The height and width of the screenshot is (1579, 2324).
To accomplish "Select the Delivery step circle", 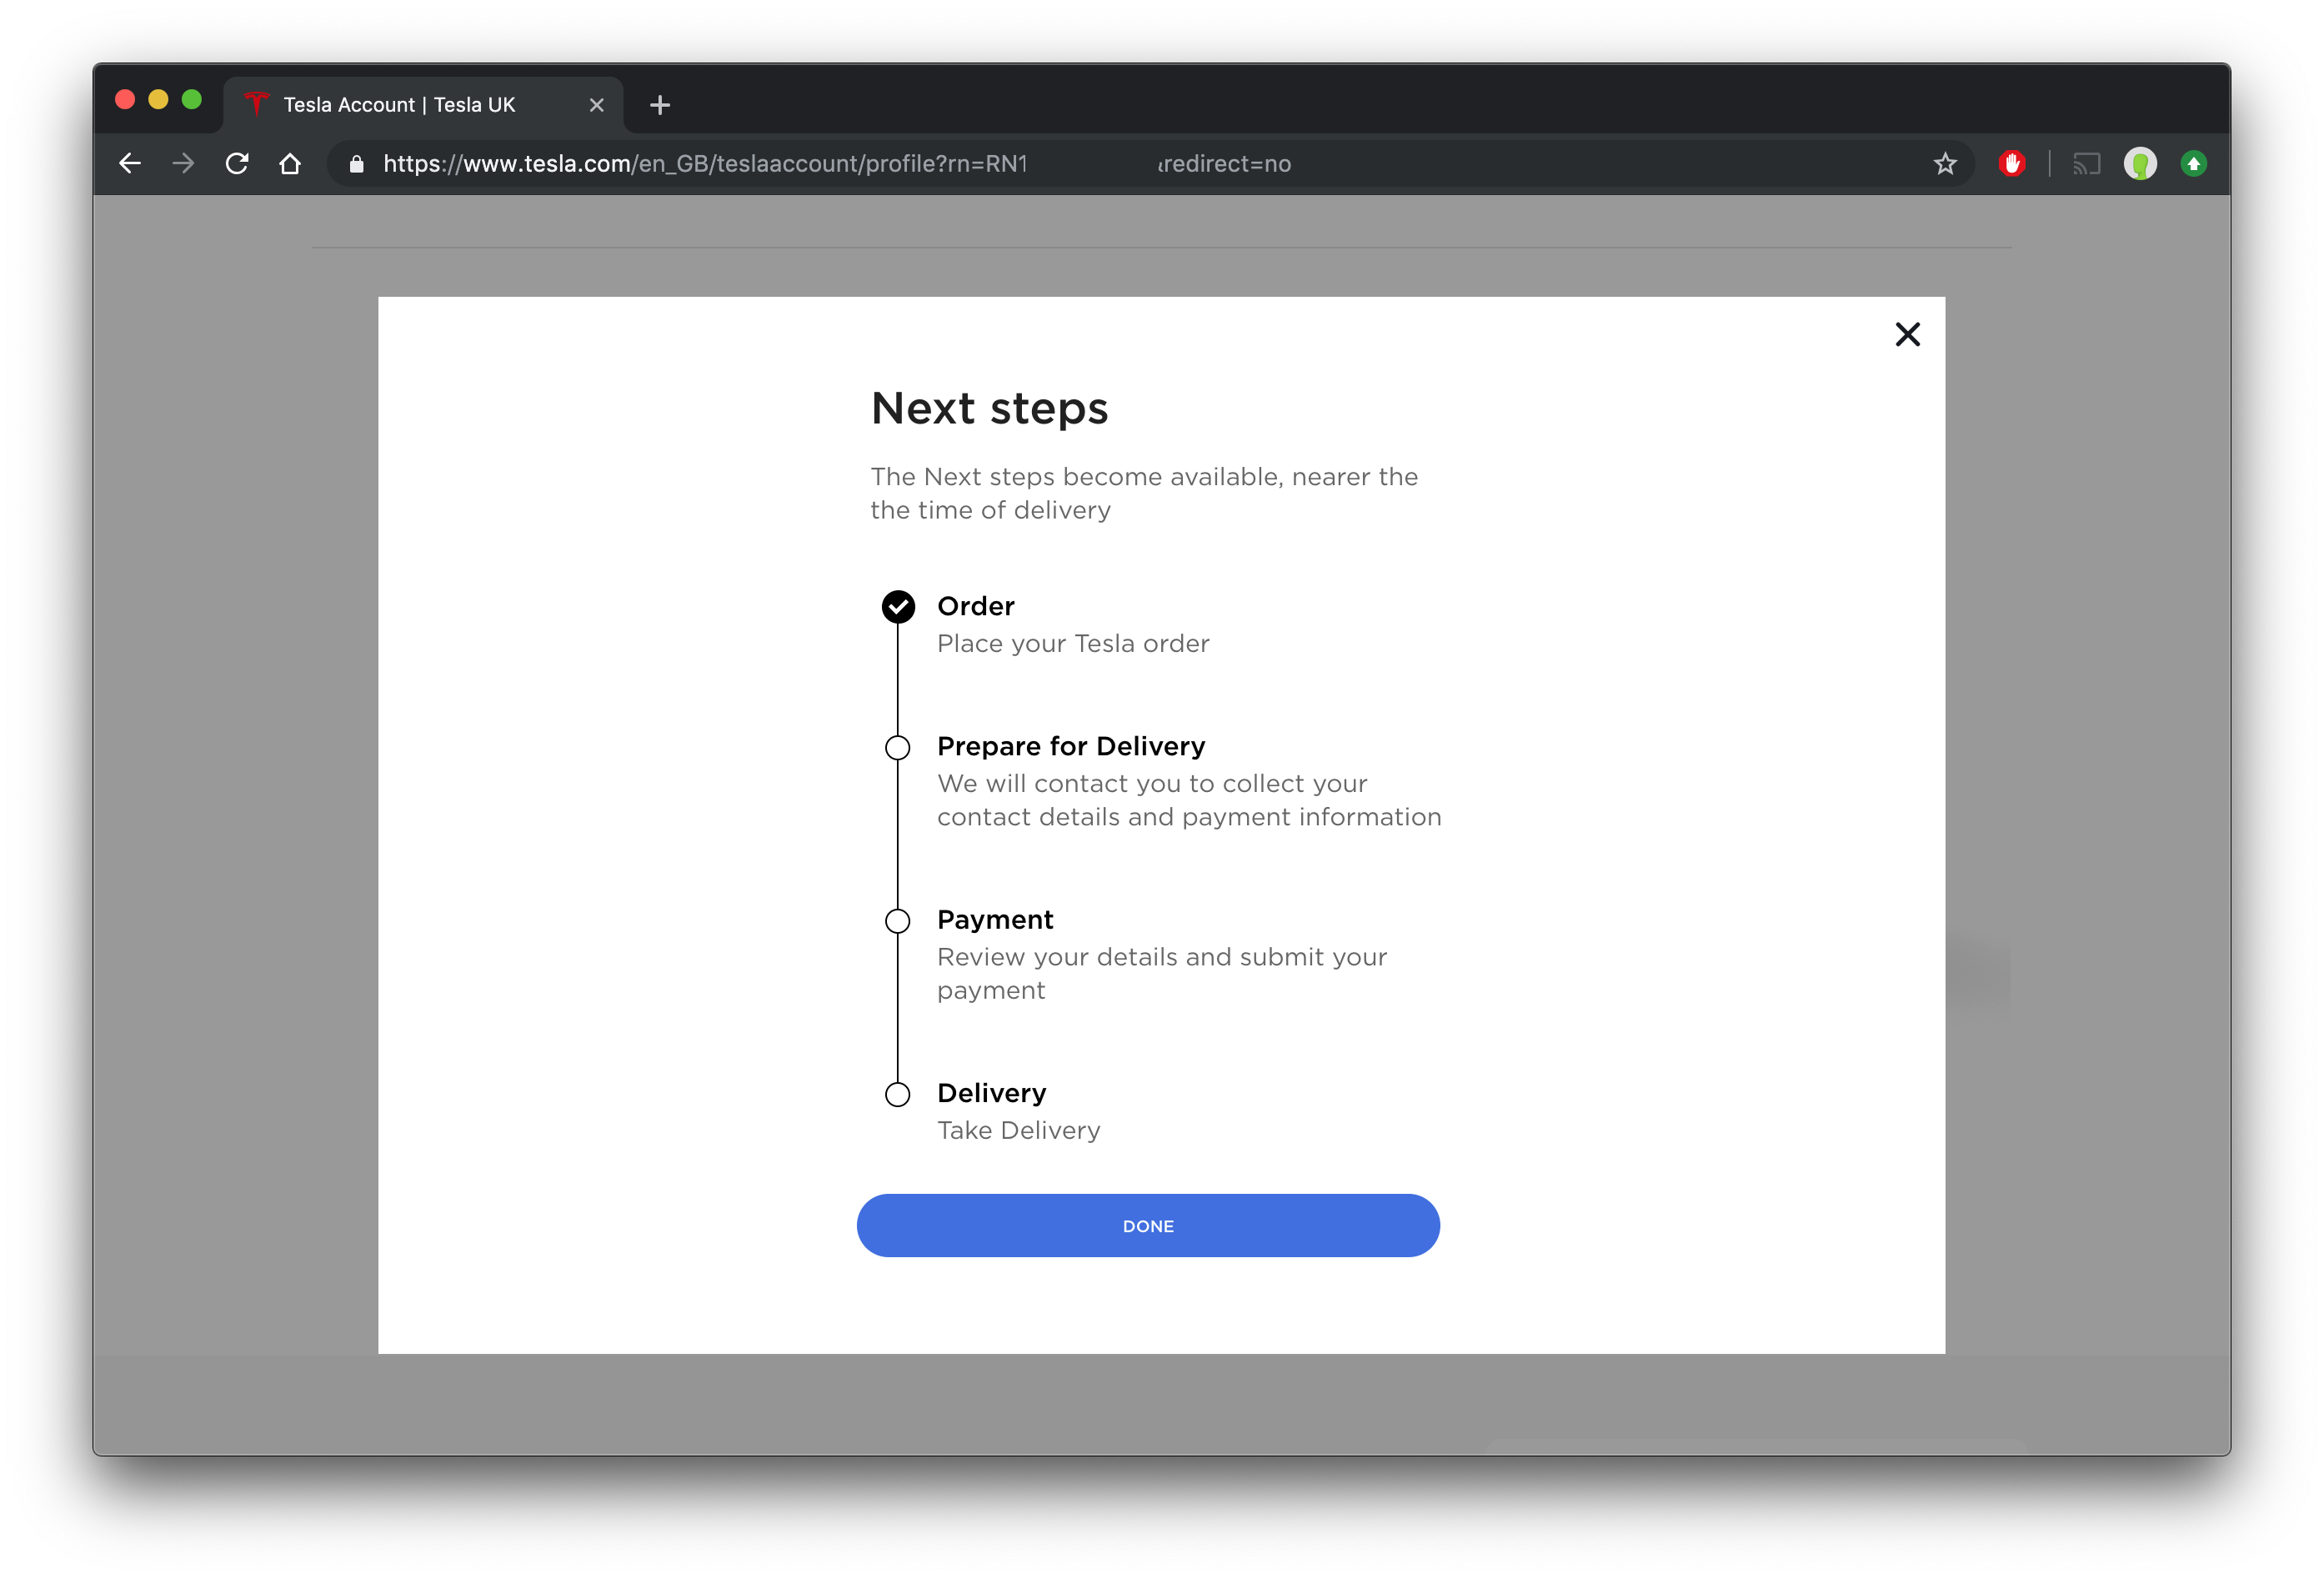I will coord(898,1094).
